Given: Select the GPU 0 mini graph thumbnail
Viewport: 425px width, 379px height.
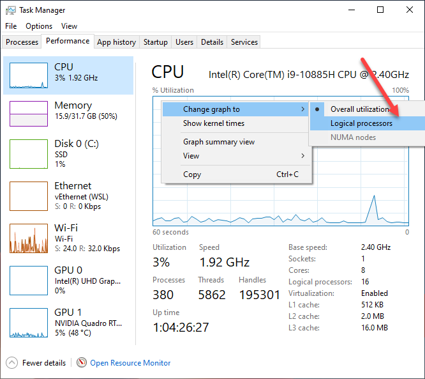Looking at the screenshot, I should (x=29, y=281).
